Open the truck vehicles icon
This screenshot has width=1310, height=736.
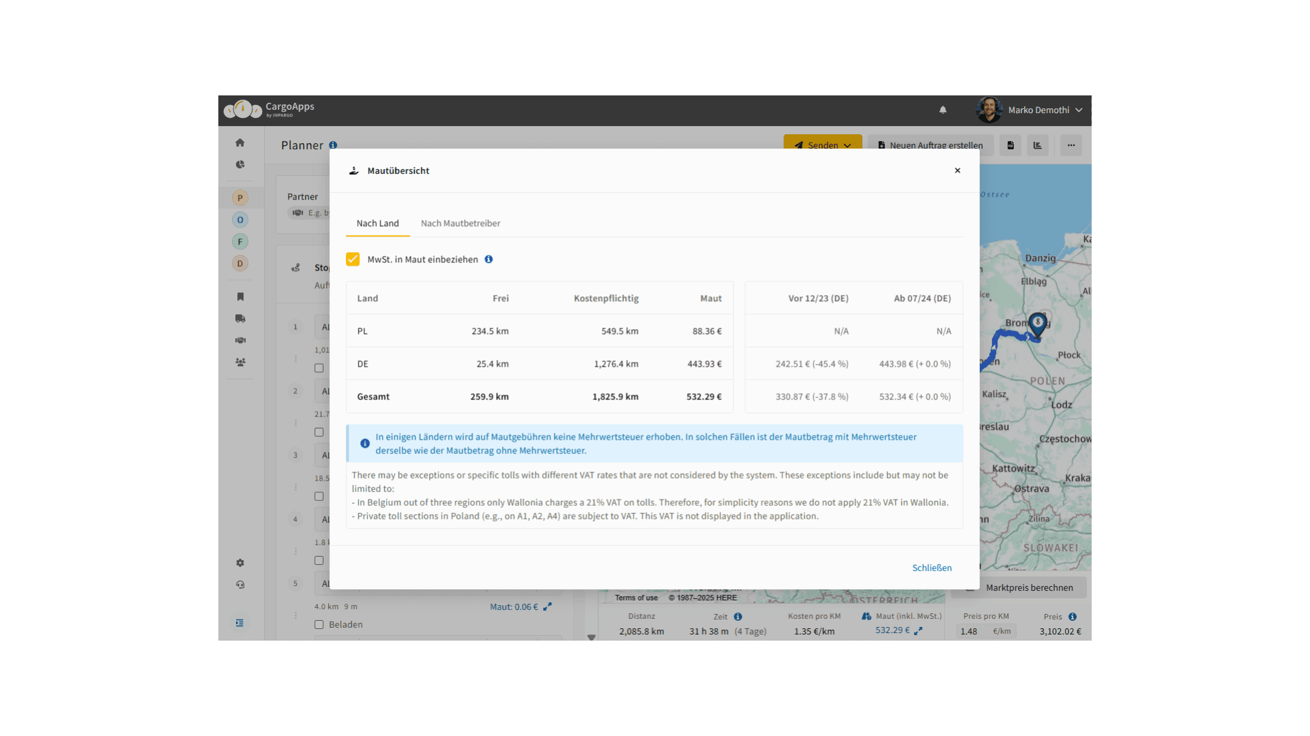pyautogui.click(x=240, y=318)
